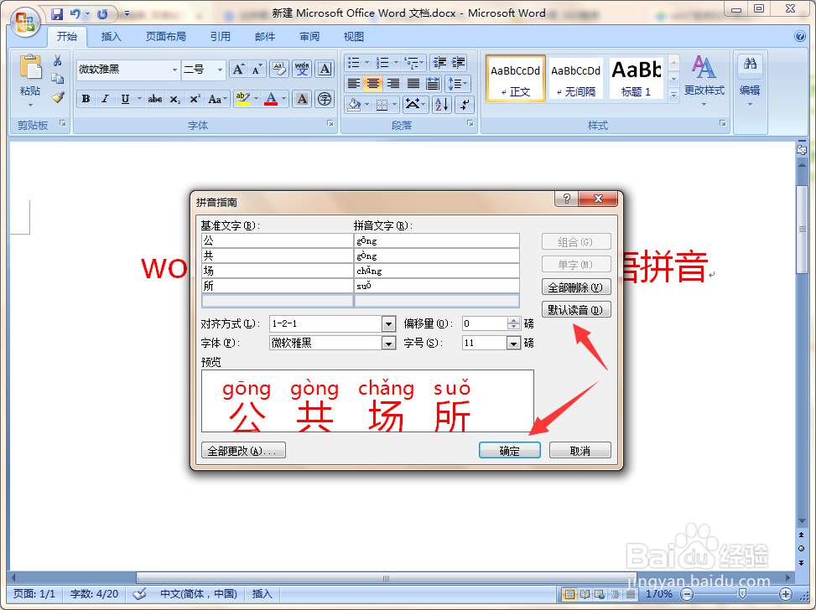Click 确定 button in dialog

pyautogui.click(x=510, y=450)
